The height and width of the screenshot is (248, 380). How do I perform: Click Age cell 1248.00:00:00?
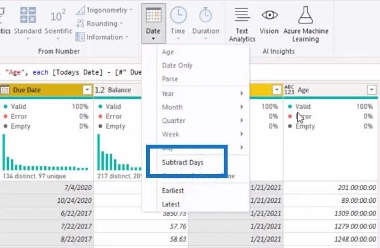[x=330, y=239]
